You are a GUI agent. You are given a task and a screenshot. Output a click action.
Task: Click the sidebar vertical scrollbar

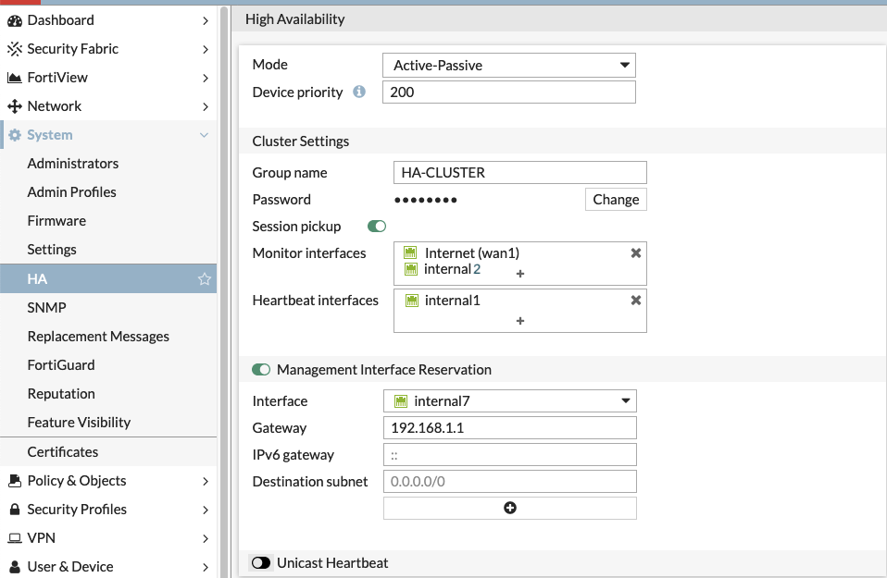[223, 277]
